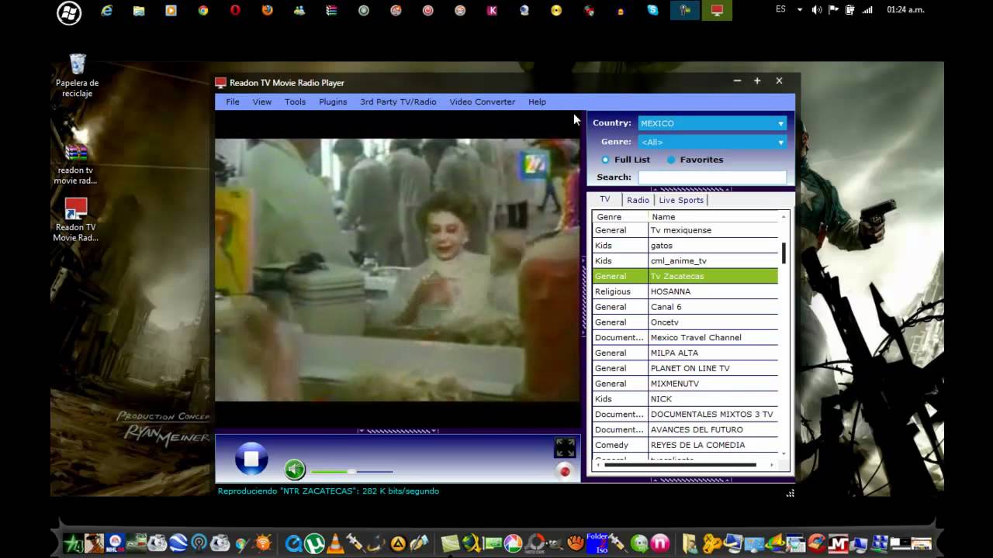Open the Windows Start orb
The image size is (993, 558).
[69, 12]
